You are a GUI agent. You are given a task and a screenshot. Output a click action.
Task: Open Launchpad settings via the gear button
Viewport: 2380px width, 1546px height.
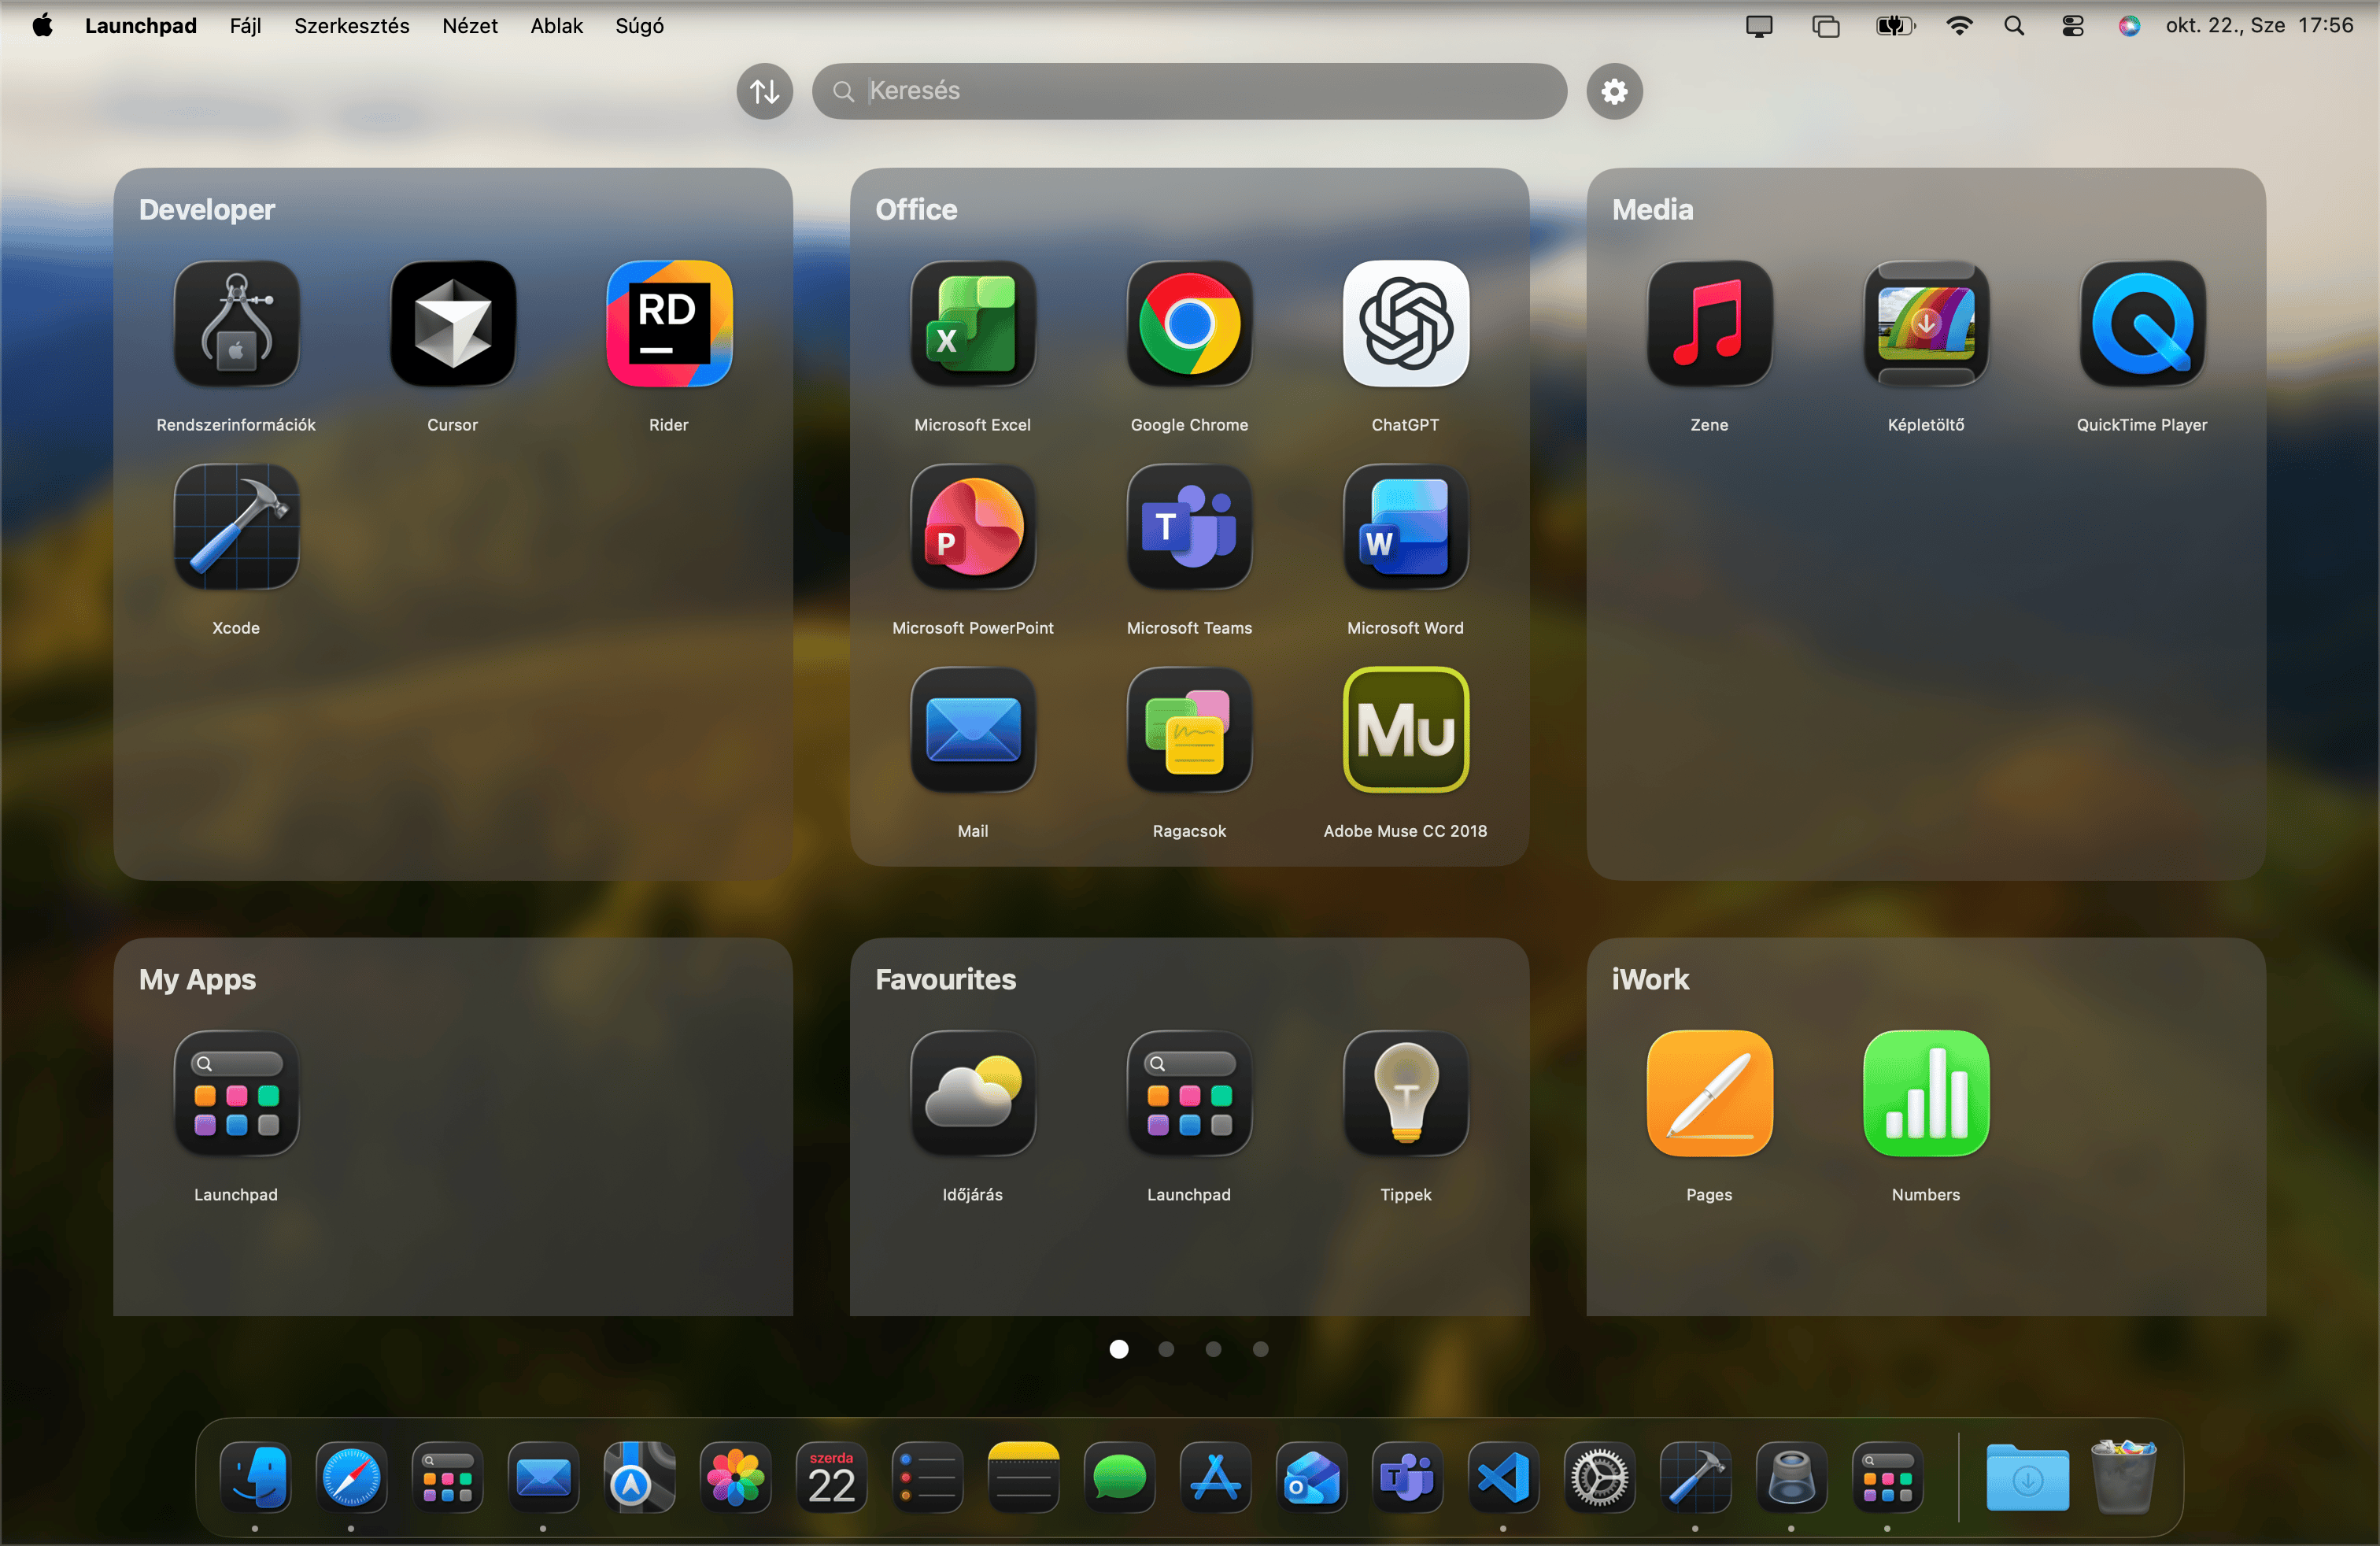coord(1613,91)
